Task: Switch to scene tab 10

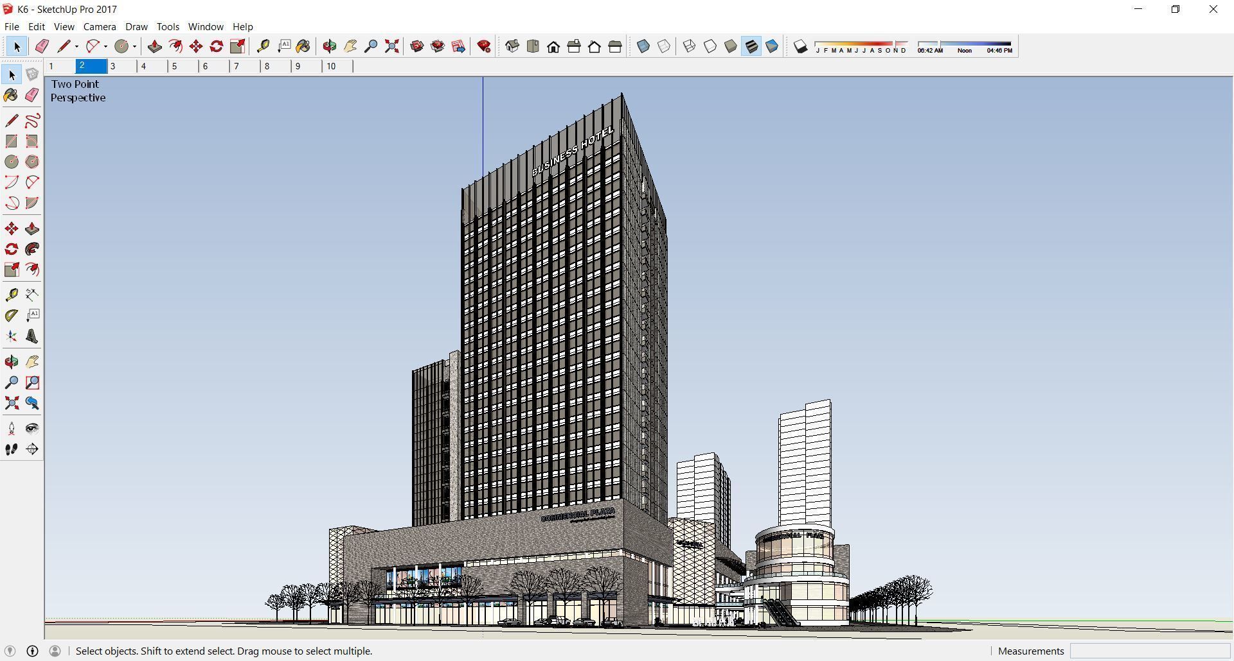Action: [x=337, y=66]
